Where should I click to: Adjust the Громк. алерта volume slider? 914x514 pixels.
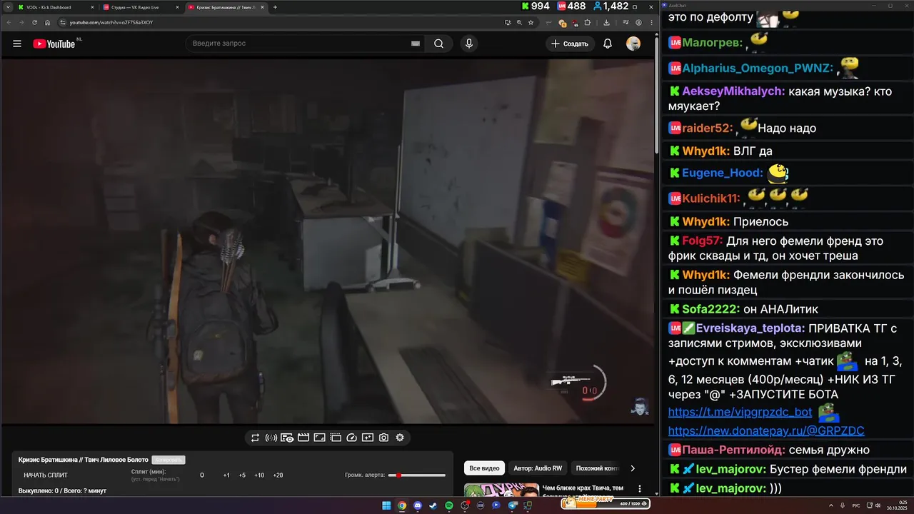pos(416,475)
